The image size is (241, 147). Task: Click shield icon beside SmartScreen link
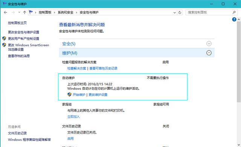pos(4,45)
